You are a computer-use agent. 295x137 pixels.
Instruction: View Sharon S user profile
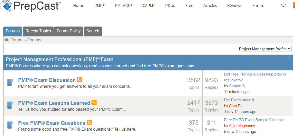237,86
